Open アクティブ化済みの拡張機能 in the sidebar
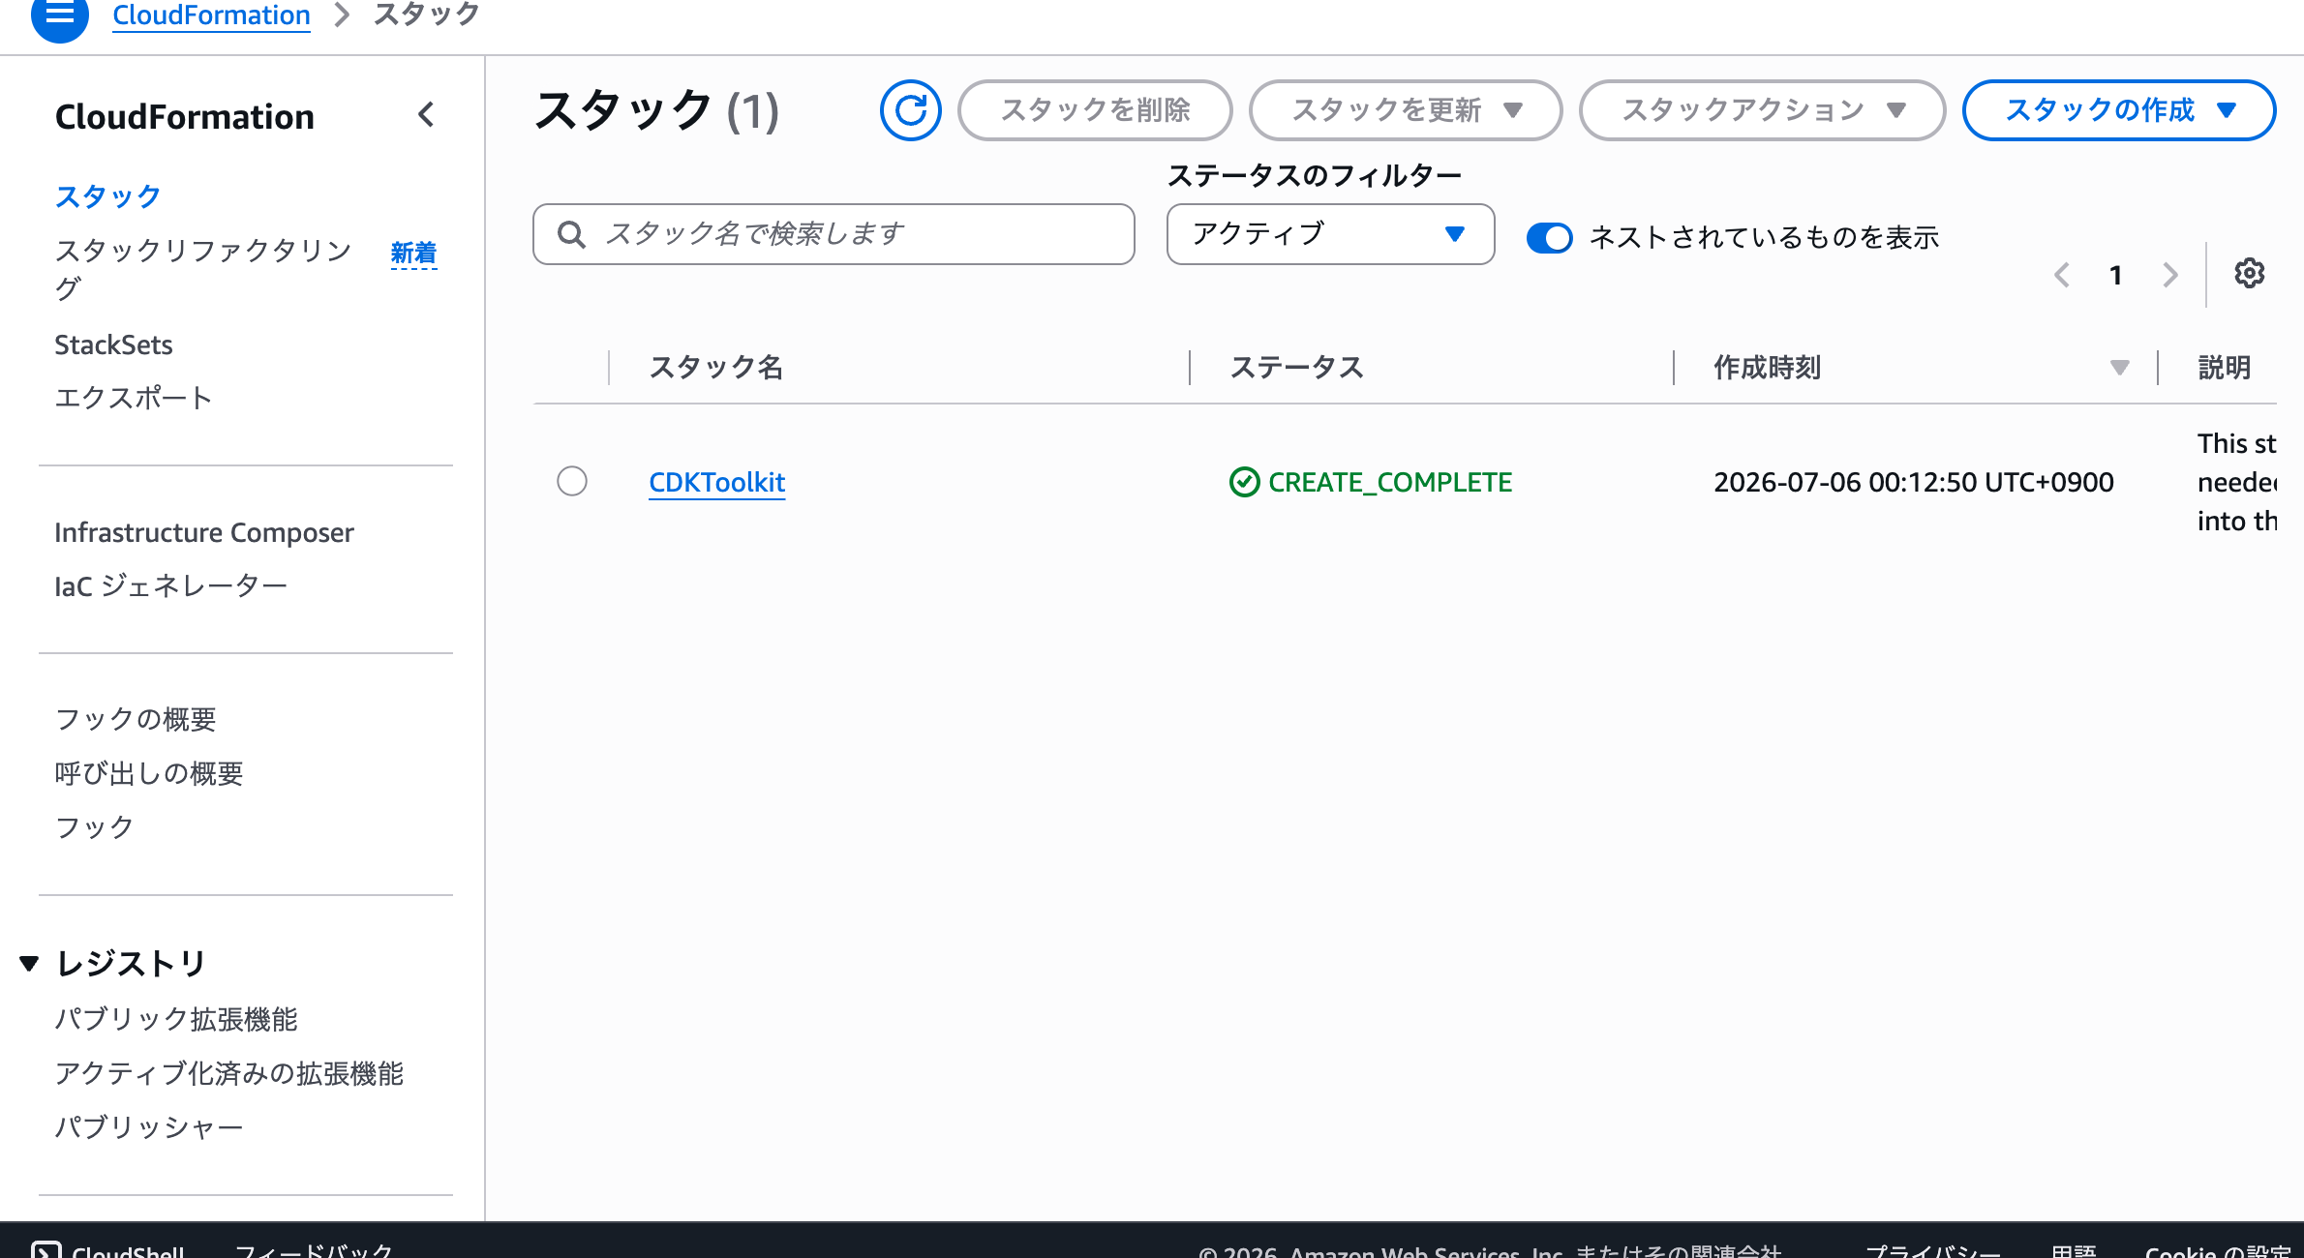Image resolution: width=2304 pixels, height=1258 pixels. pos(229,1073)
